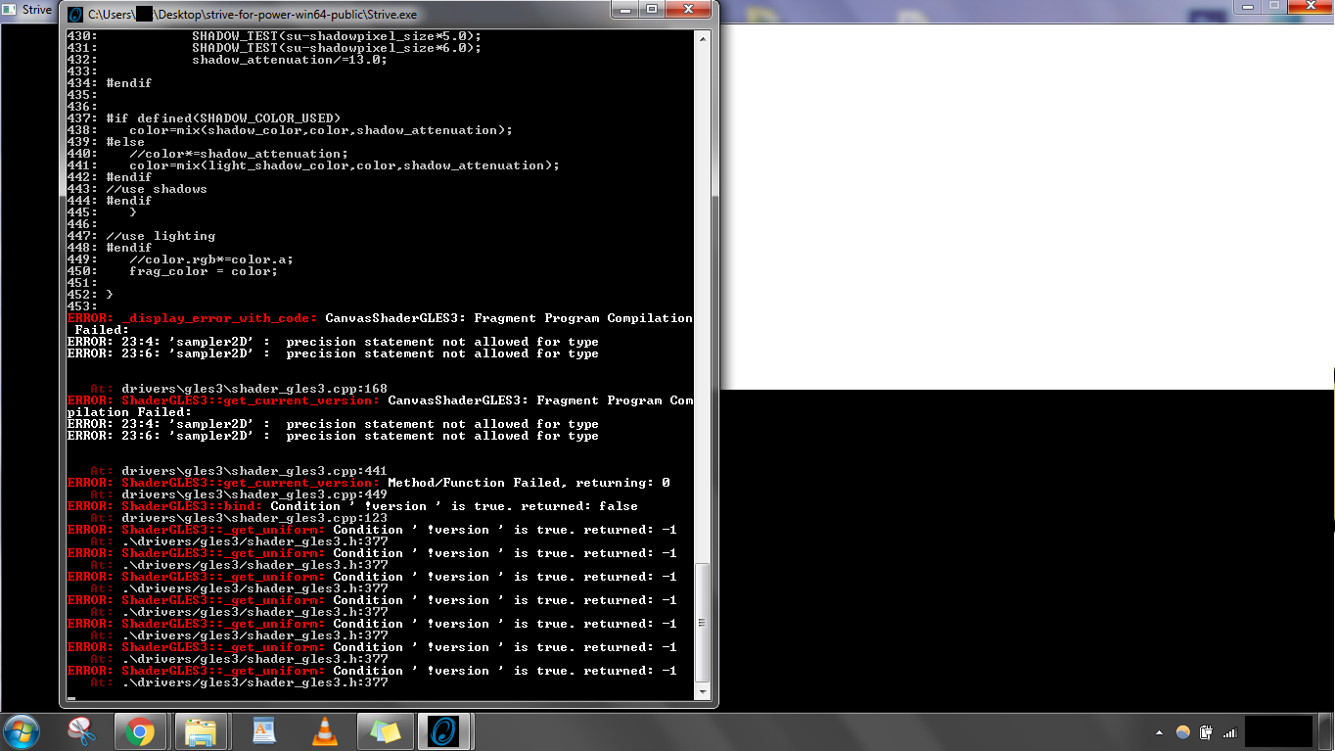The height and width of the screenshot is (751, 1335).
Task: Open console window system menu icon
Action: click(75, 15)
